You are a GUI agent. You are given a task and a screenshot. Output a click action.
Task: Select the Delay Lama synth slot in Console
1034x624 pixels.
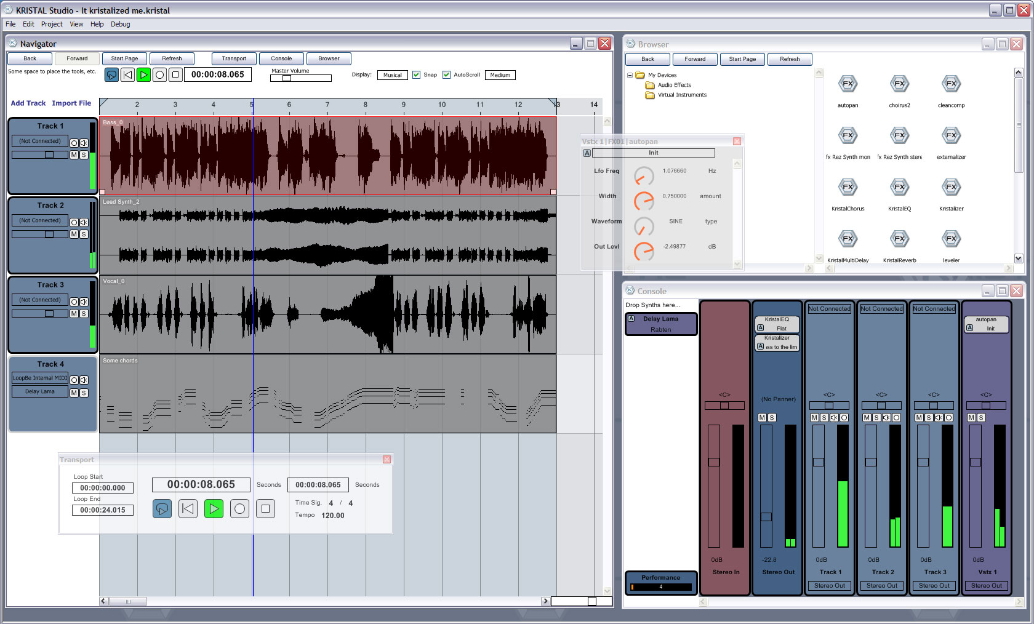(x=661, y=324)
